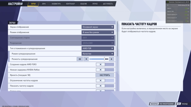This screenshot has height=107, width=191.
Task: Increase sharpness with the right arrow
Action: pyautogui.click(x=112, y=59)
